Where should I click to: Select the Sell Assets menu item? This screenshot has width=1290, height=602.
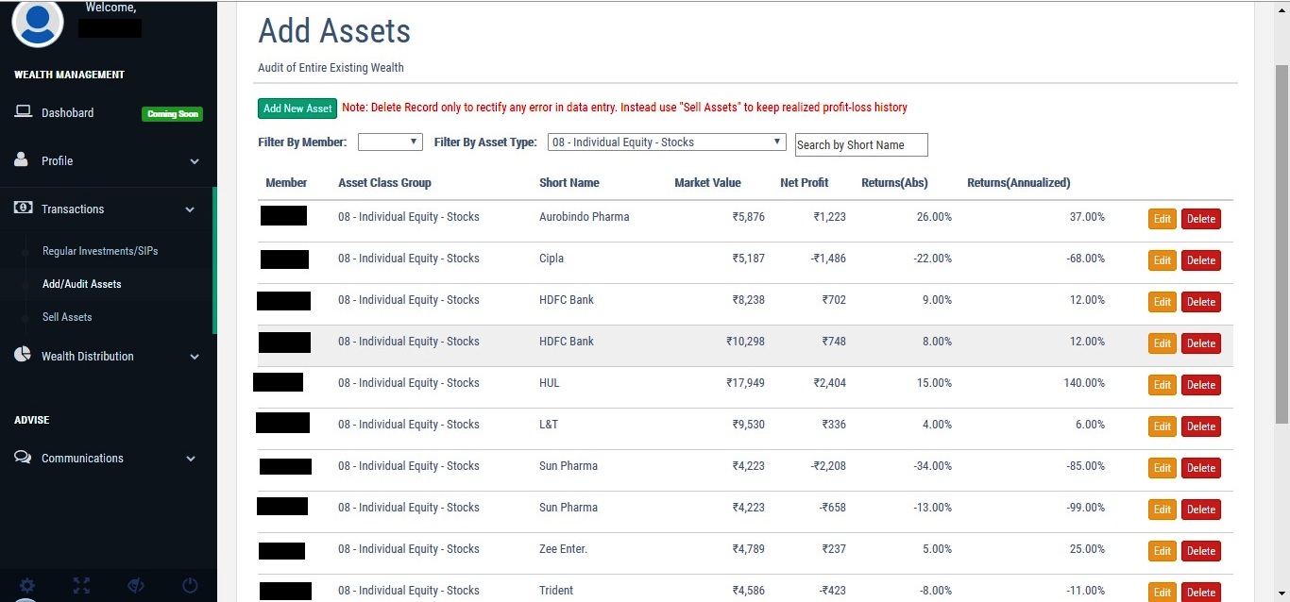click(67, 317)
